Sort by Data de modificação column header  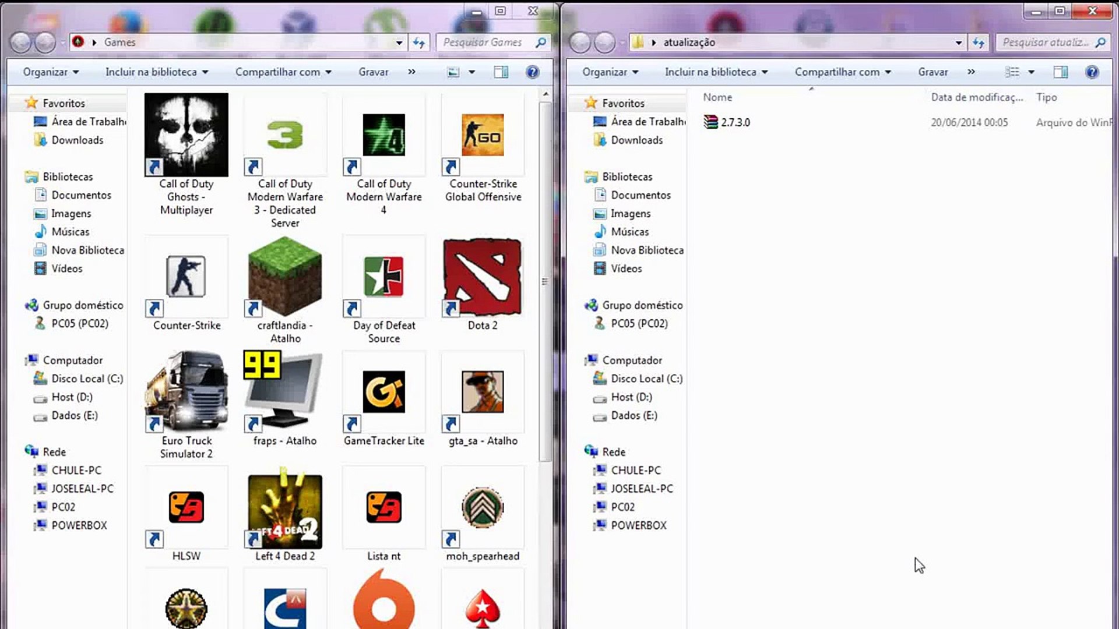coord(976,97)
